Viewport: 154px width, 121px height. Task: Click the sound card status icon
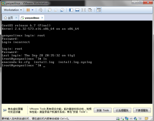tap(135, 119)
